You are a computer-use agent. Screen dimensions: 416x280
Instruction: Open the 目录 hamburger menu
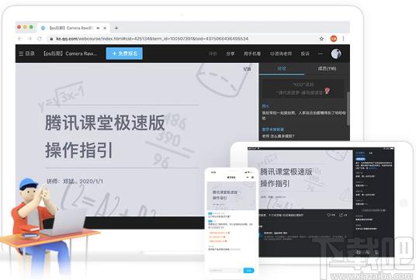point(27,54)
